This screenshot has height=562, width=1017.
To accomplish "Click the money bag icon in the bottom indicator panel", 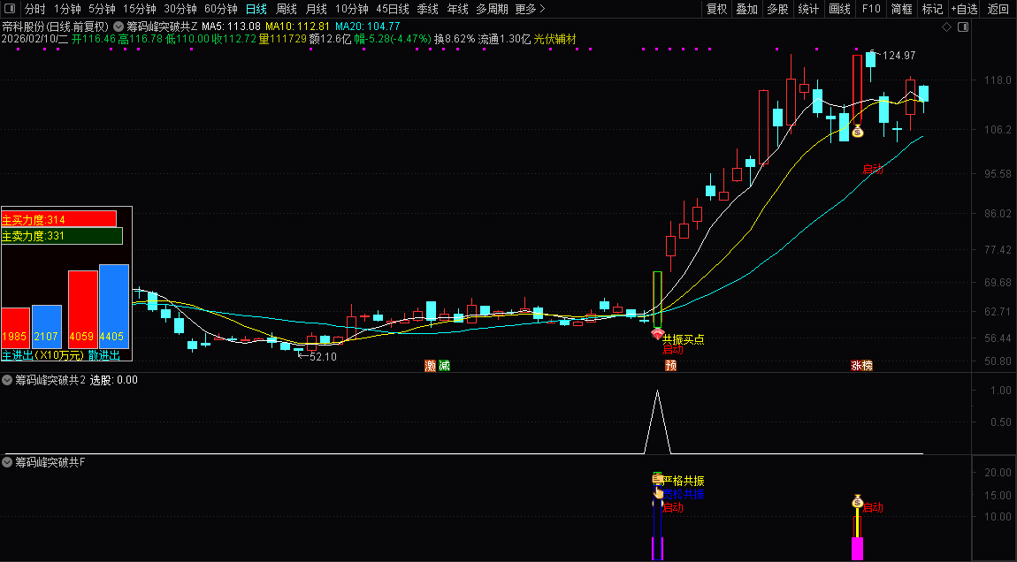I will point(857,502).
